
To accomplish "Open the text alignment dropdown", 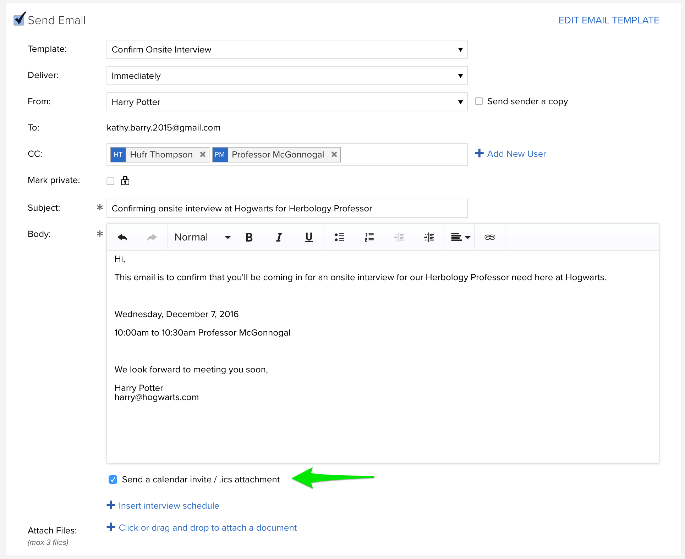I will (460, 237).
